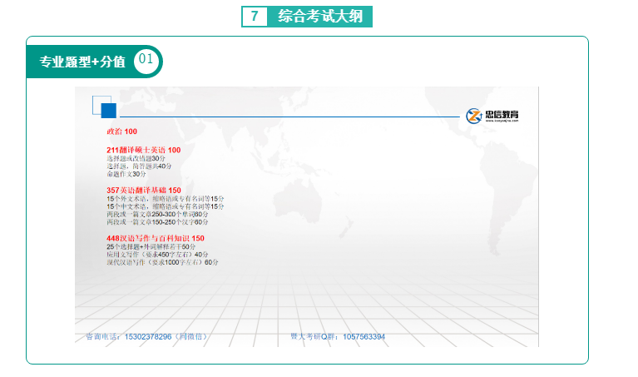The width and height of the screenshot is (638, 377).
Task: Click the blue square slide decoration
Action: (x=106, y=111)
